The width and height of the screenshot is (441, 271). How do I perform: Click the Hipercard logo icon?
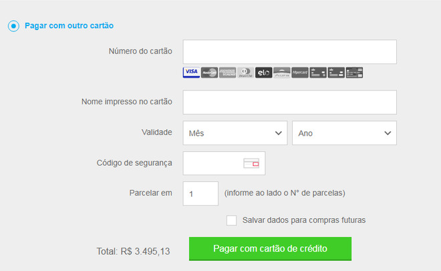300,72
